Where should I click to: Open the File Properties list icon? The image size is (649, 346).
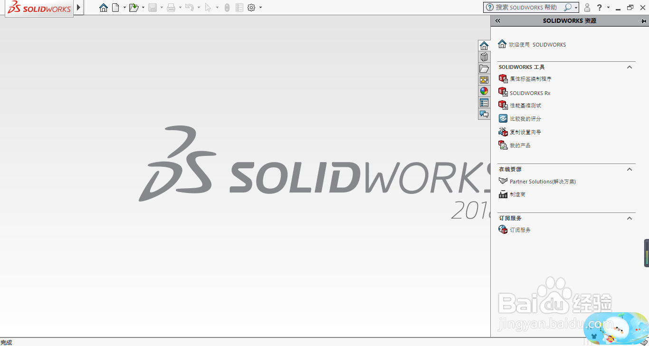pos(239,8)
